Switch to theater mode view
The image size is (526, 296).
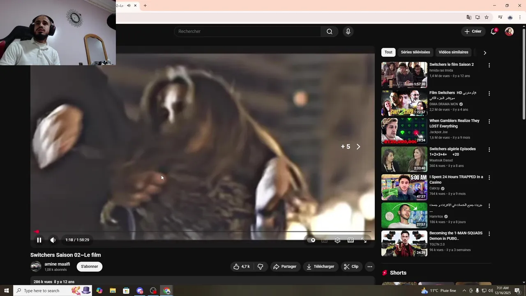point(351,240)
